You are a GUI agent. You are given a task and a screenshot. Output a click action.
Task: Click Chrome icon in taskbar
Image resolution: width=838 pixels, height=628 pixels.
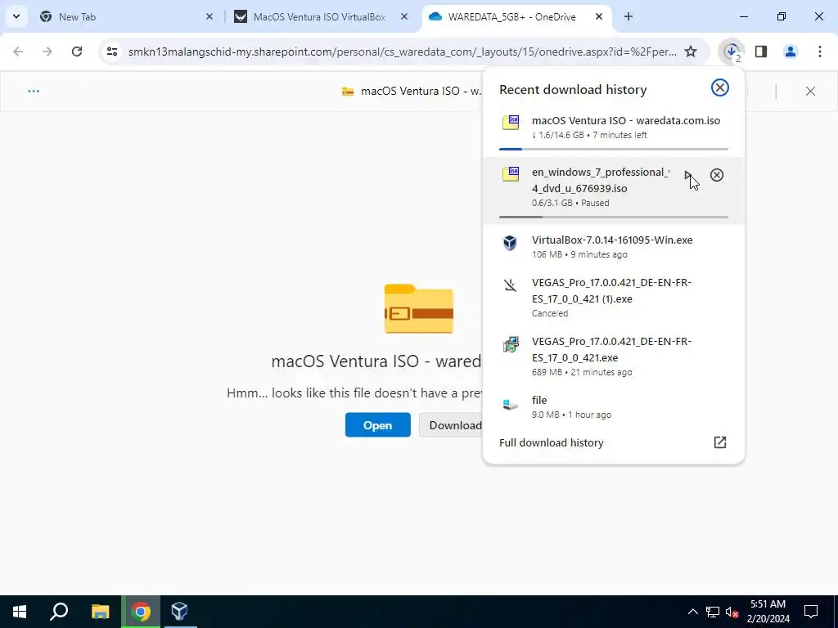tap(140, 612)
